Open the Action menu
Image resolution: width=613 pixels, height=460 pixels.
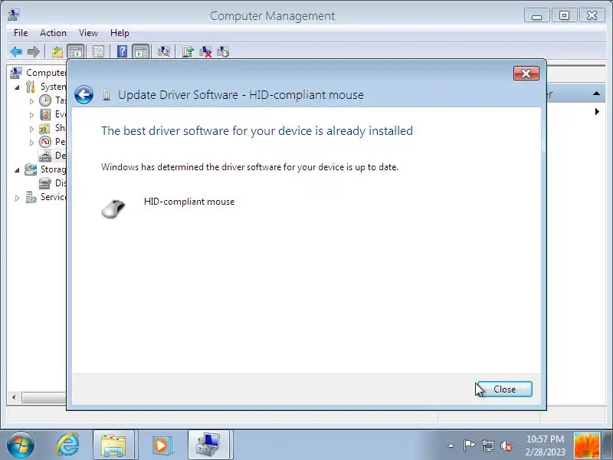53,33
